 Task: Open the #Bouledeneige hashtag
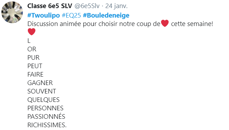click(x=106, y=15)
